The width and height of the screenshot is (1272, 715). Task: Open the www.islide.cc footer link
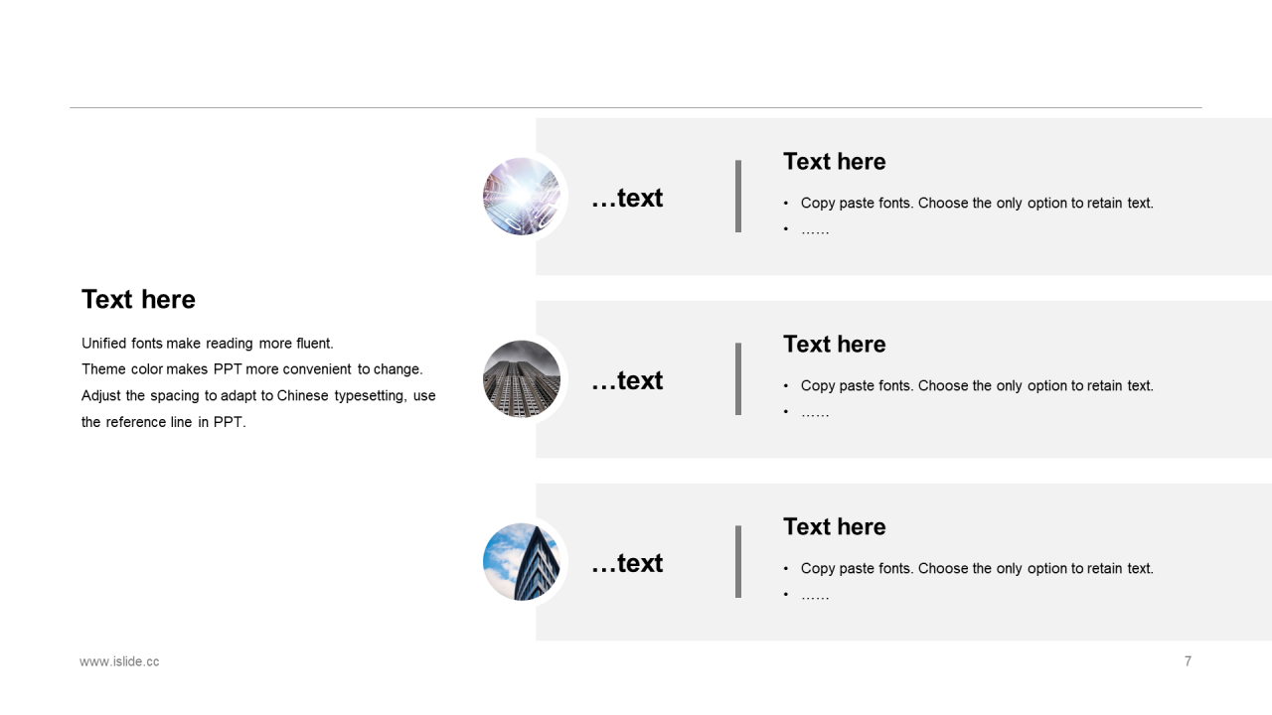click(x=119, y=661)
